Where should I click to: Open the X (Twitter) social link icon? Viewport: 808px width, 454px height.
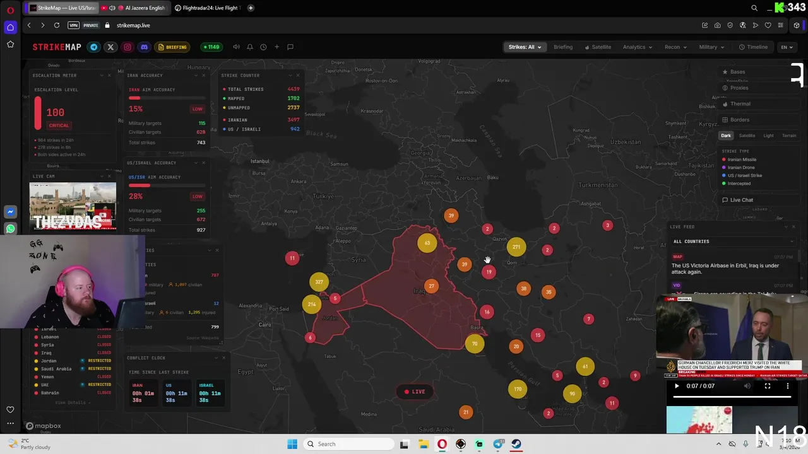[x=110, y=47]
